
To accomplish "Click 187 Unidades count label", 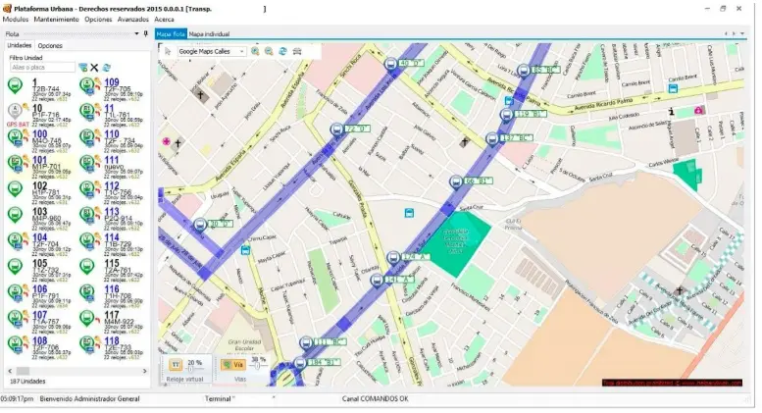I will [x=27, y=382].
